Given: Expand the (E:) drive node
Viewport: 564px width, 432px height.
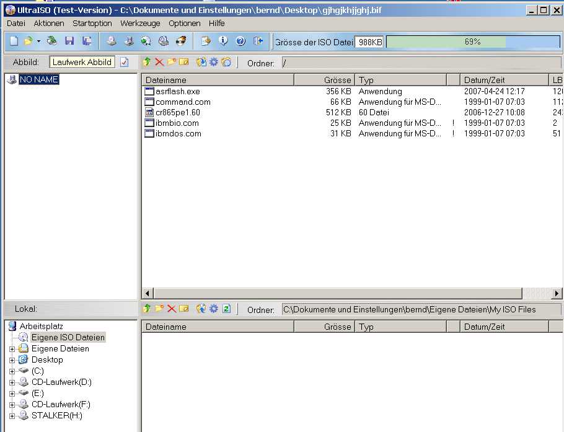Looking at the screenshot, I should 12,394.
